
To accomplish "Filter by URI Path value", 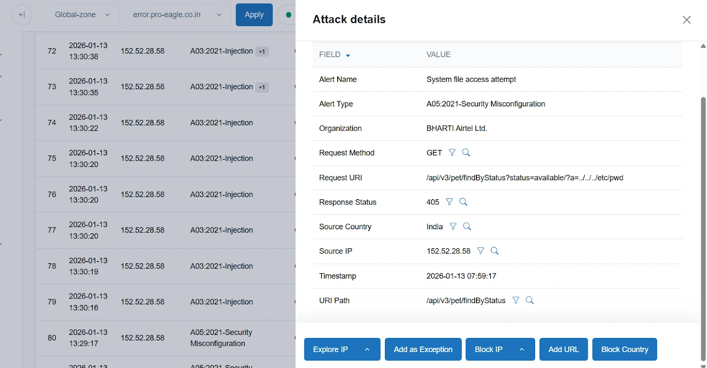I will 516,300.
